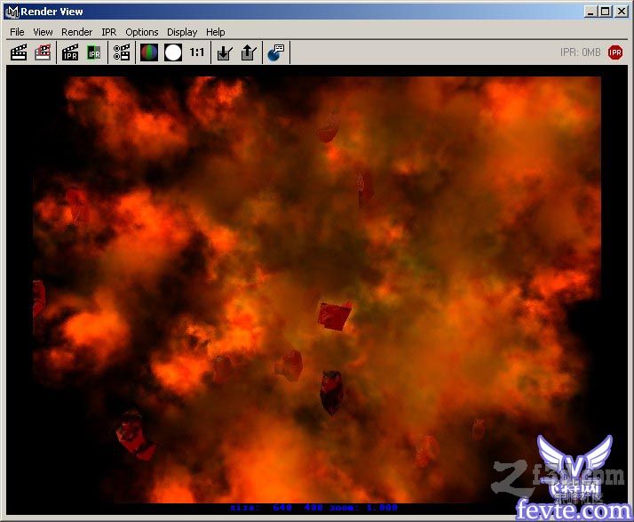Set the view to 1:1 real size

pyautogui.click(x=197, y=52)
